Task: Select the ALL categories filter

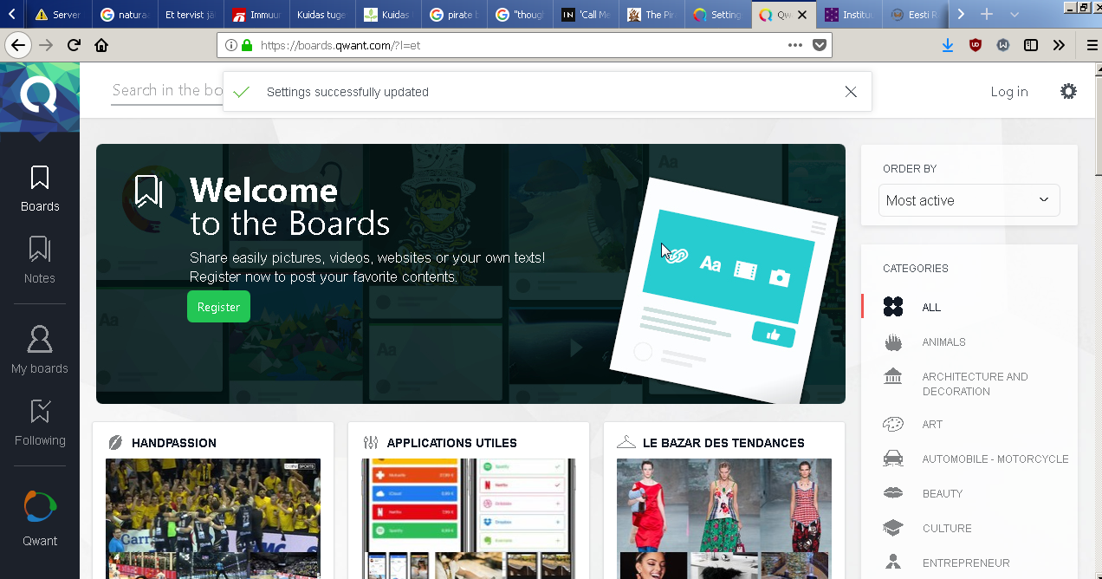Action: tap(931, 308)
